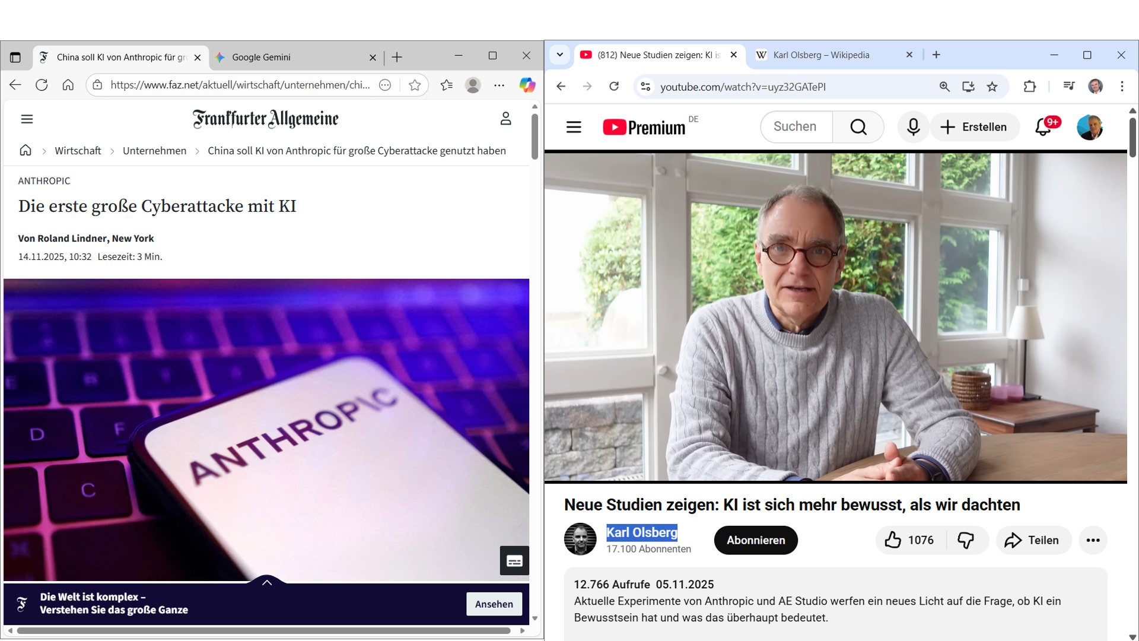1139x641 pixels.
Task: Switch to the Google Gemini tab
Action: tap(261, 58)
